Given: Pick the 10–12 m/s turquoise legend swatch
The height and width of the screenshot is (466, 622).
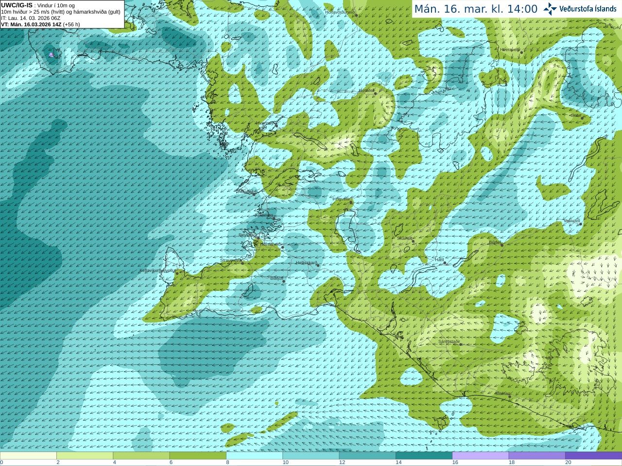Looking at the screenshot, I should pyautogui.click(x=311, y=456).
